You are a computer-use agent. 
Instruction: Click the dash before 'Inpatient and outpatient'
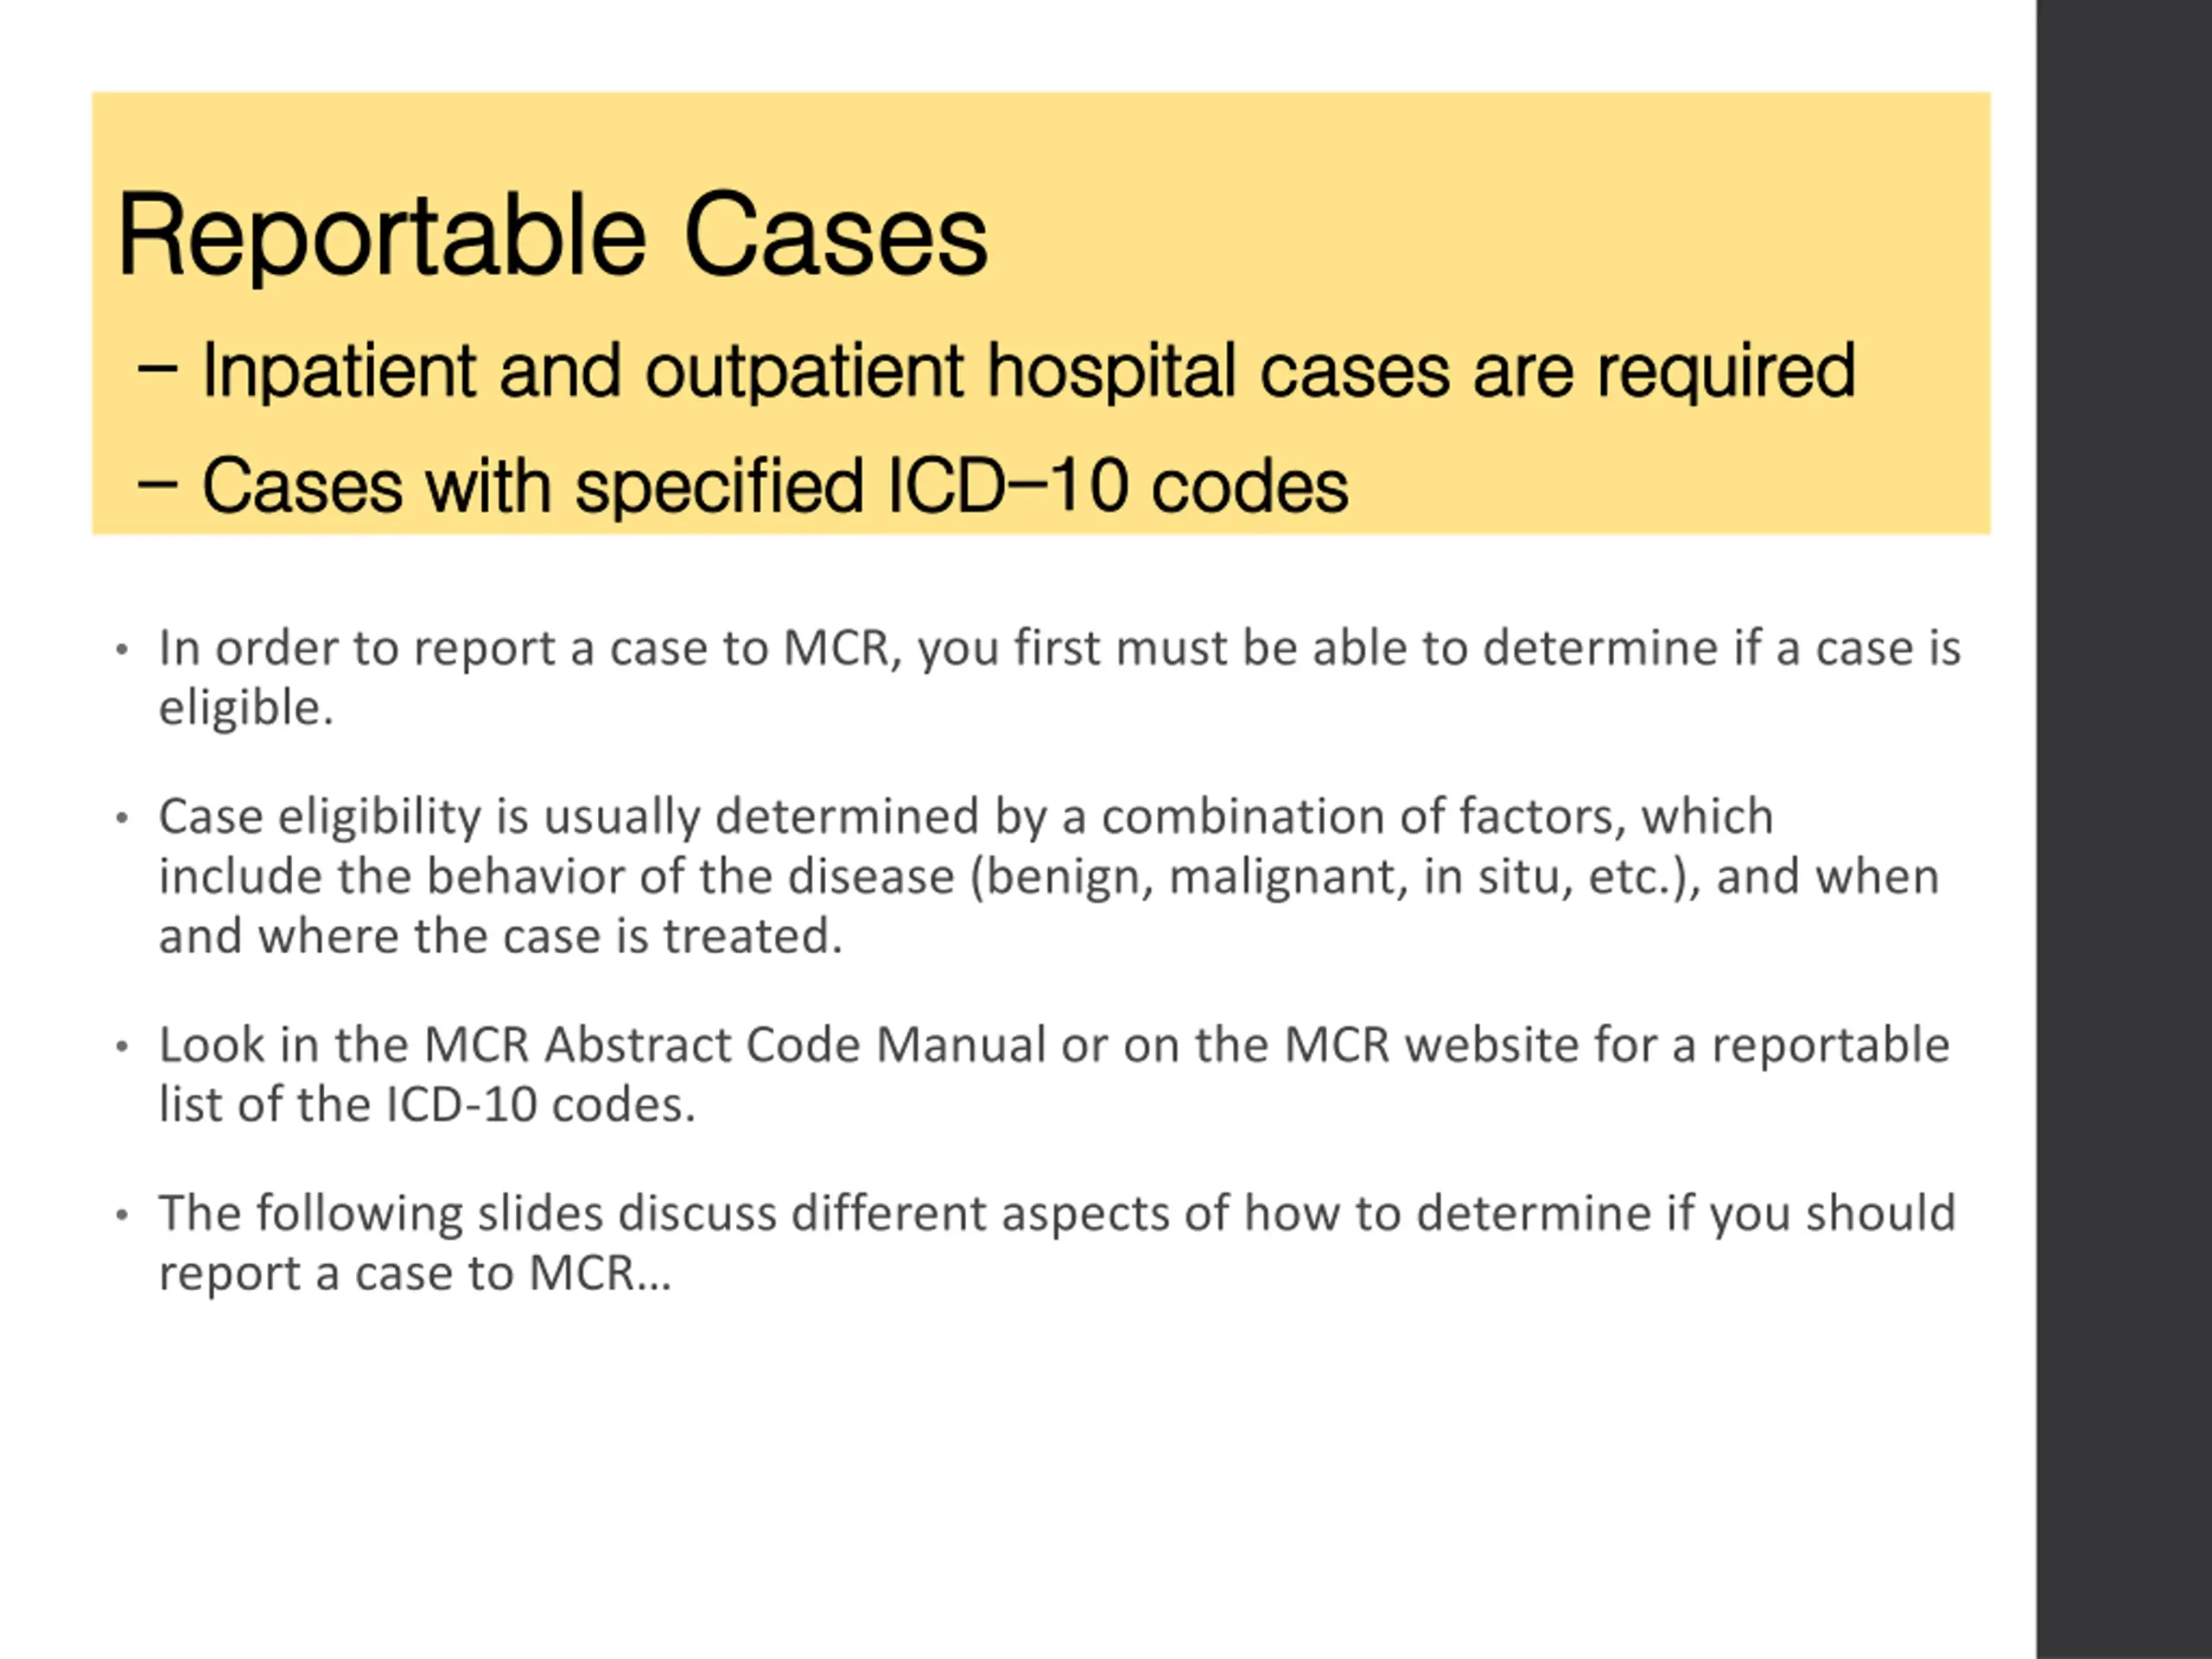click(157, 369)
